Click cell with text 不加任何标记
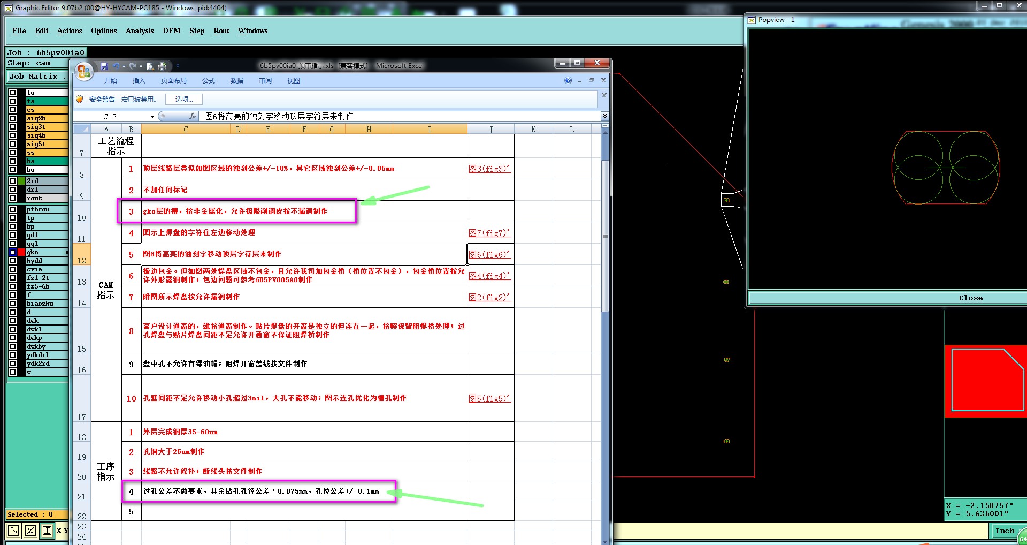 click(x=304, y=190)
